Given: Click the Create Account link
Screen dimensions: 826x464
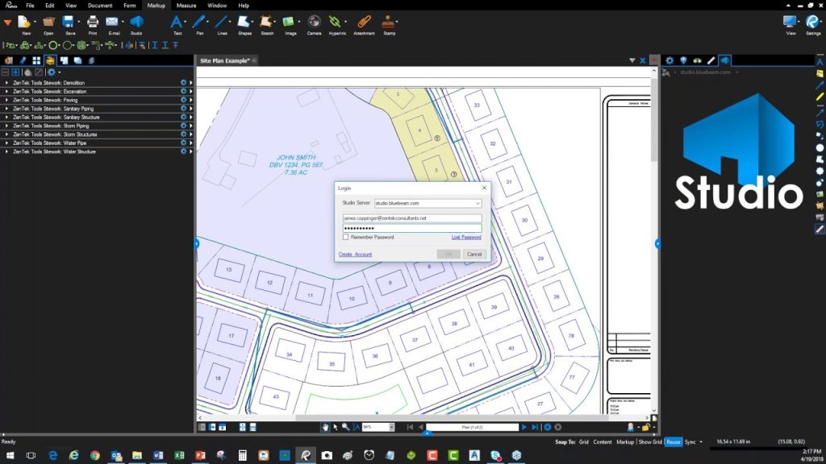Looking at the screenshot, I should click(x=355, y=254).
